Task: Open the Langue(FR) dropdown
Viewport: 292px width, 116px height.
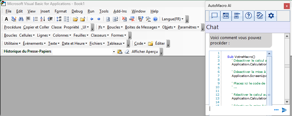Action: point(173,19)
